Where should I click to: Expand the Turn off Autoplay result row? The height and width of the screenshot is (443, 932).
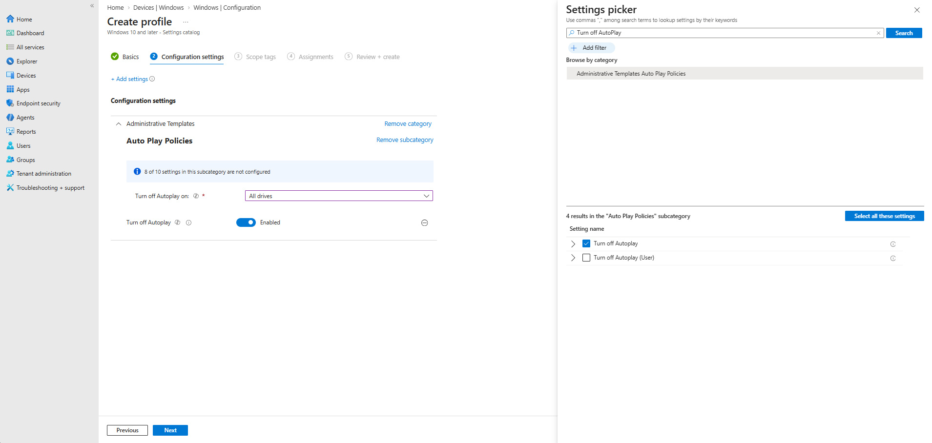point(573,243)
